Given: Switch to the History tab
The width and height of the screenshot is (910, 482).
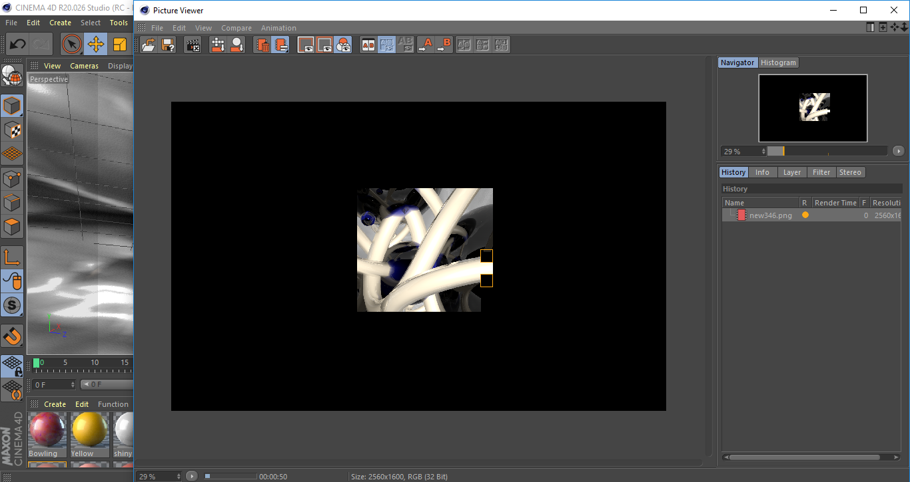Looking at the screenshot, I should 733,172.
